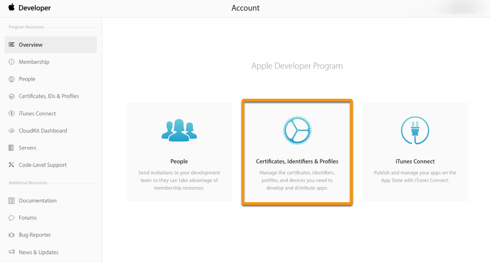
Task: Click the Membership info icon
Action: (12, 62)
